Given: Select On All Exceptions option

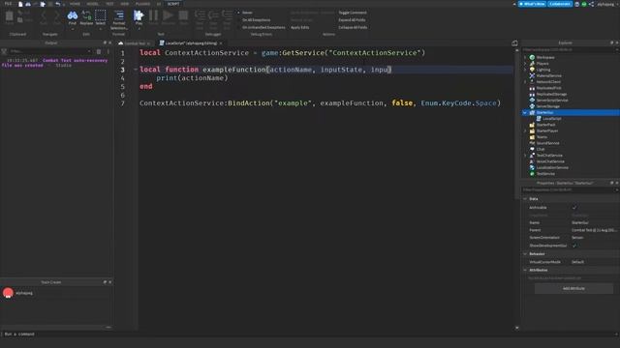Looking at the screenshot, I should tap(256, 20).
